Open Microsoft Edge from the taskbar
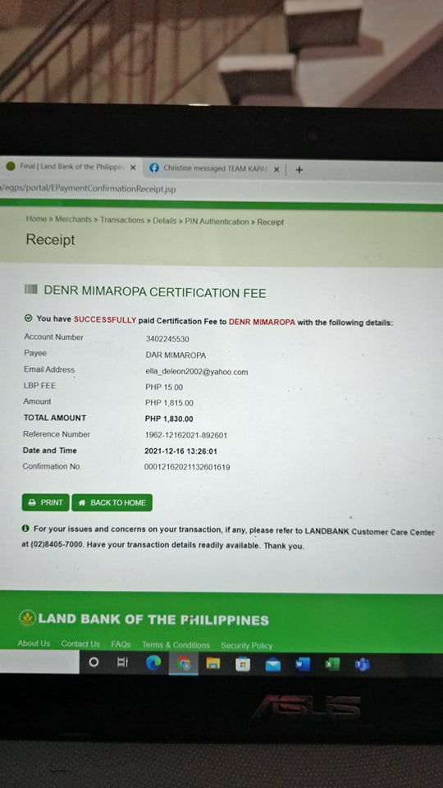 153,663
